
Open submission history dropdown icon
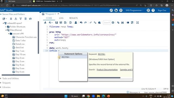pyautogui.click(x=51, y=23)
